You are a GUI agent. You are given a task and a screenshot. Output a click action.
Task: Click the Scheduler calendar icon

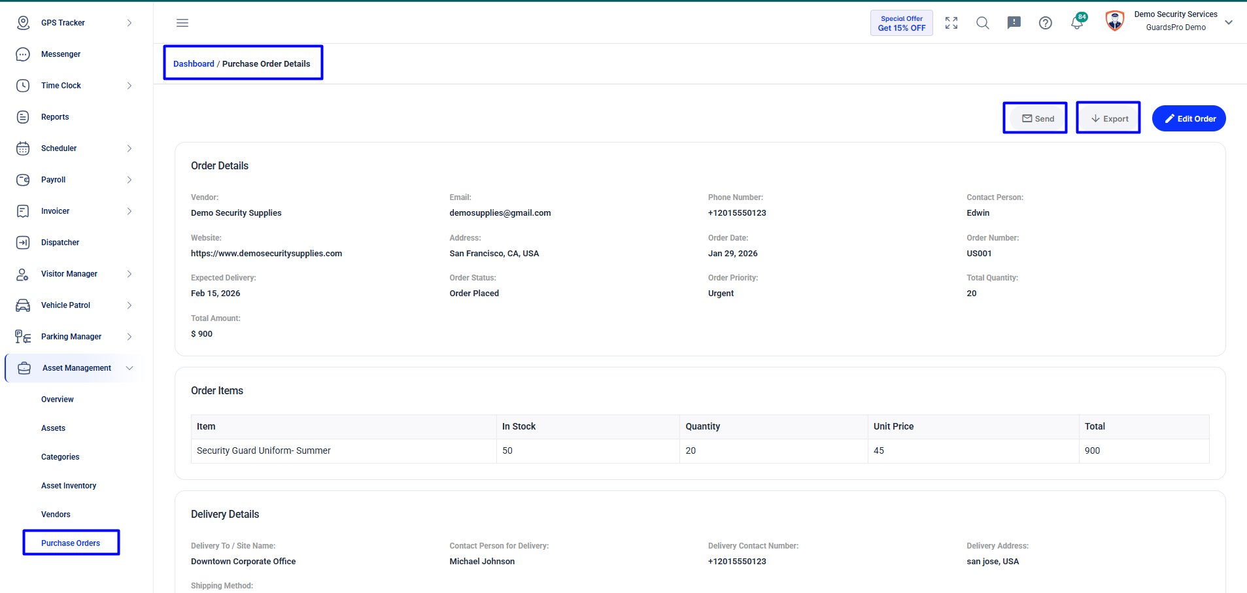pyautogui.click(x=23, y=148)
